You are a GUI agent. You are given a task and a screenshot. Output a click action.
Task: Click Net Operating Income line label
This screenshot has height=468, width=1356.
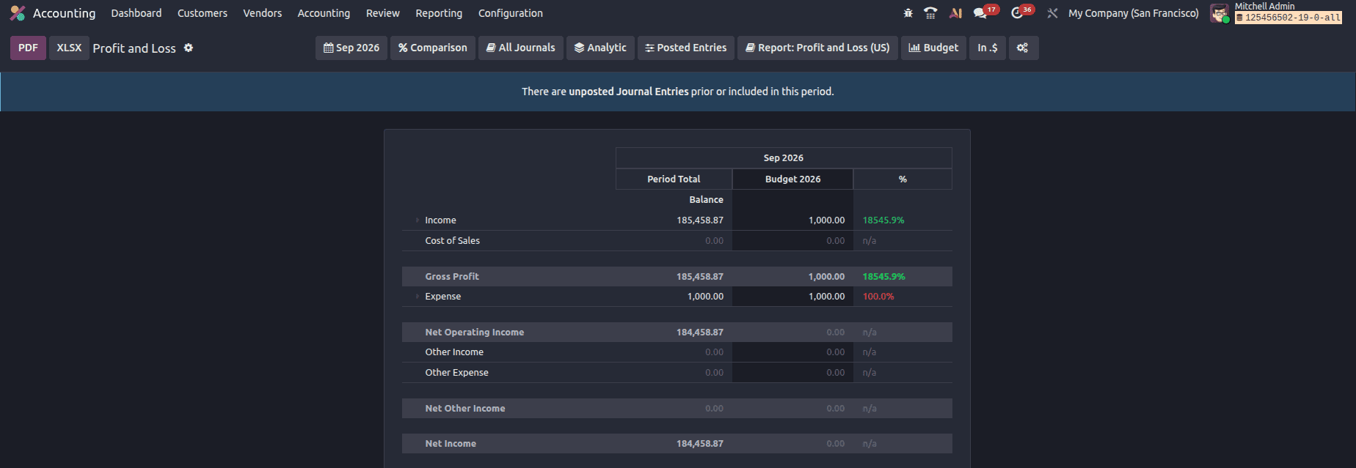pyautogui.click(x=475, y=333)
